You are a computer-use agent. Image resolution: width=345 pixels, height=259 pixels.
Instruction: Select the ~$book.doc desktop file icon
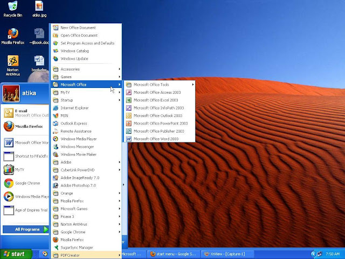coord(39,36)
